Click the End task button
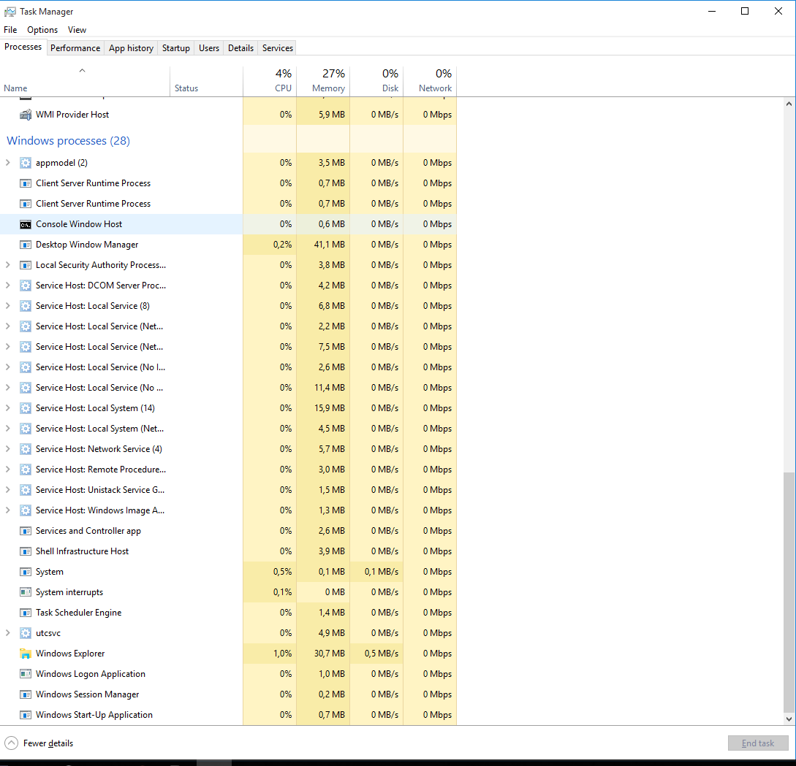This screenshot has width=796, height=766. point(758,743)
